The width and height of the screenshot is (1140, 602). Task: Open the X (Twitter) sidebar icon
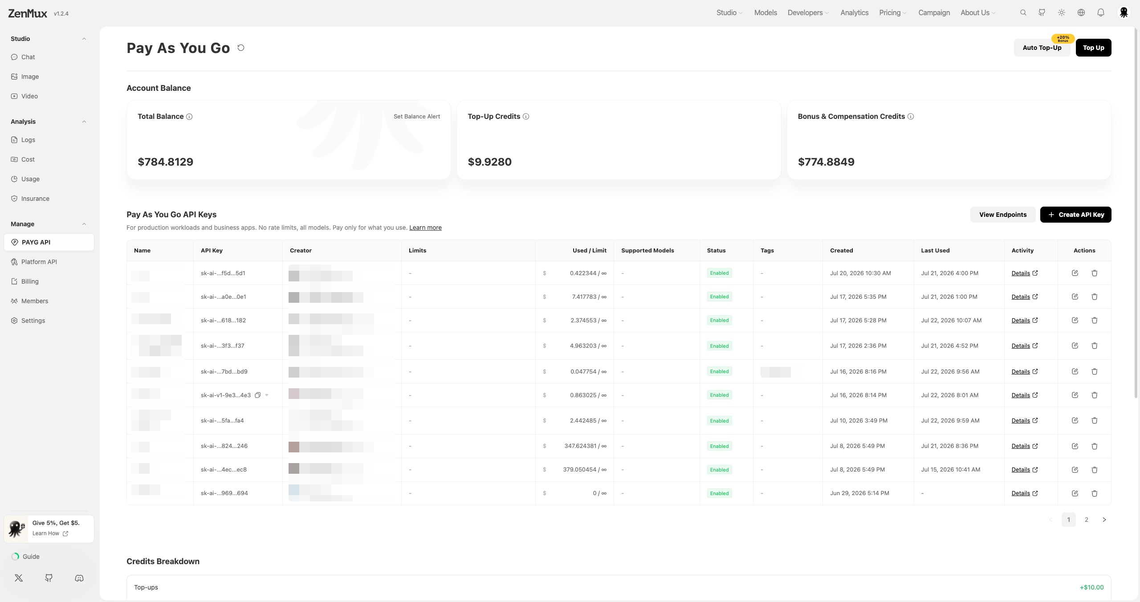[19, 578]
